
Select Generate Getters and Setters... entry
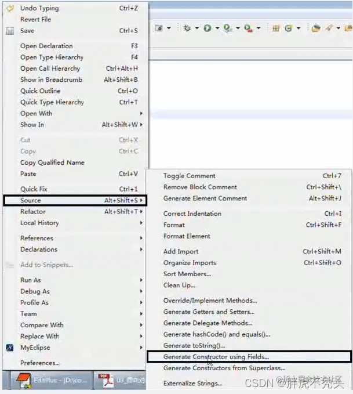pos(249,312)
